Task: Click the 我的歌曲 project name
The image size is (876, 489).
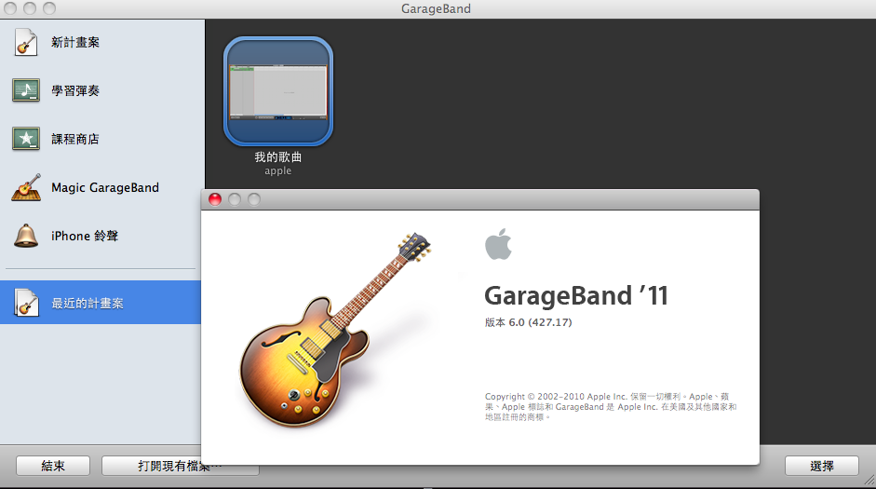Action: coord(278,157)
